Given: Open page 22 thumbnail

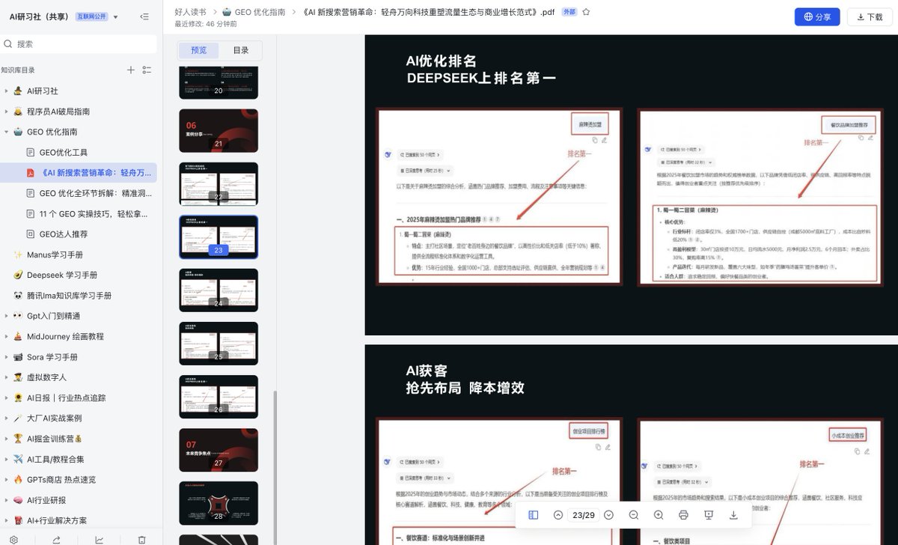Looking at the screenshot, I should click(x=219, y=184).
